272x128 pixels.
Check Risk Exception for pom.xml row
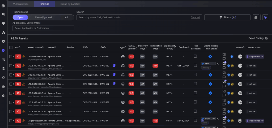[x=195, y=120]
